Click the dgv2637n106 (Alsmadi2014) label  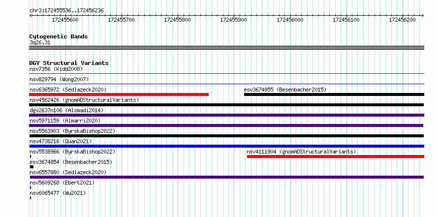click(66, 110)
